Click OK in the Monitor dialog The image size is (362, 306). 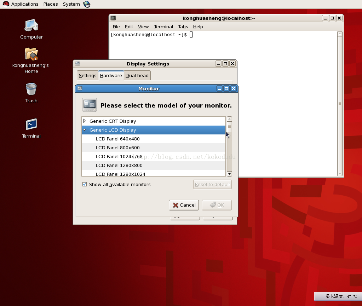tap(217, 205)
